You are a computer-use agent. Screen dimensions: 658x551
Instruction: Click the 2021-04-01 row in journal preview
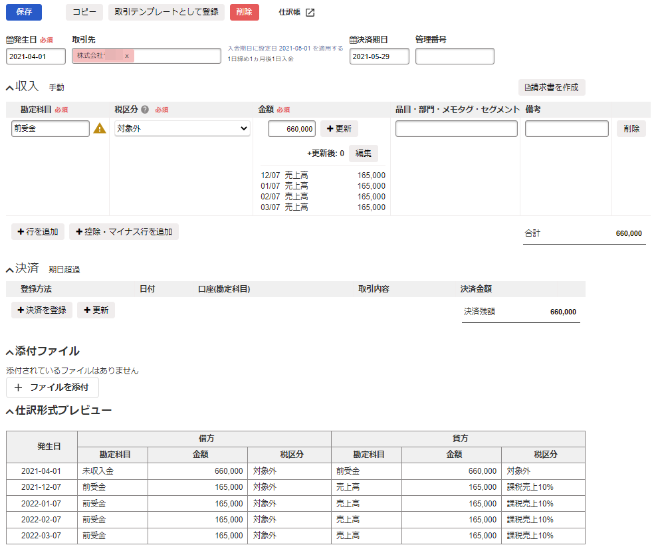tap(295, 471)
